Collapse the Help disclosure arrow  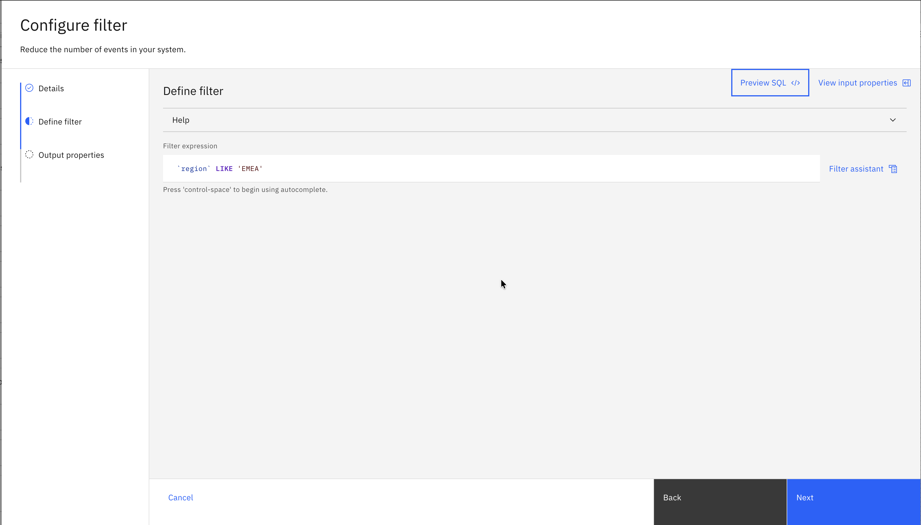pos(893,120)
